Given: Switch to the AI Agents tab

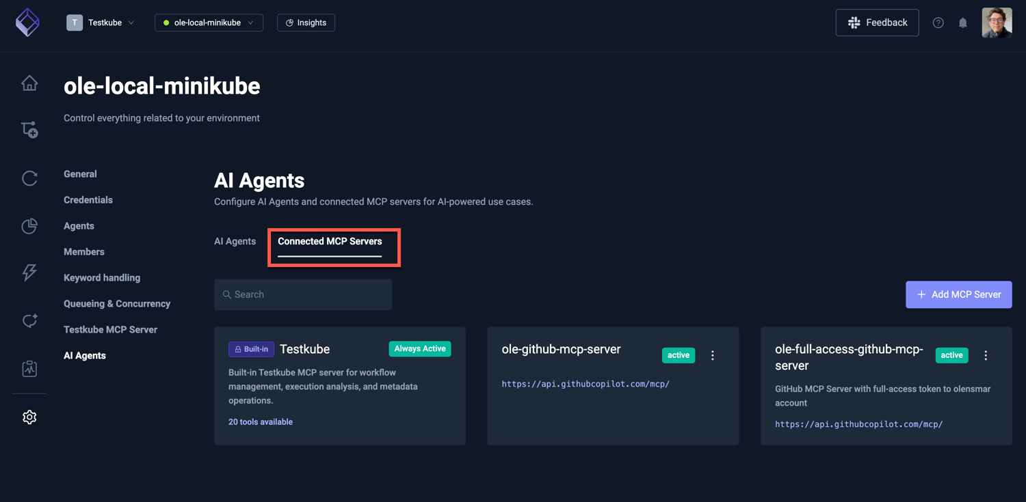Looking at the screenshot, I should coord(235,241).
